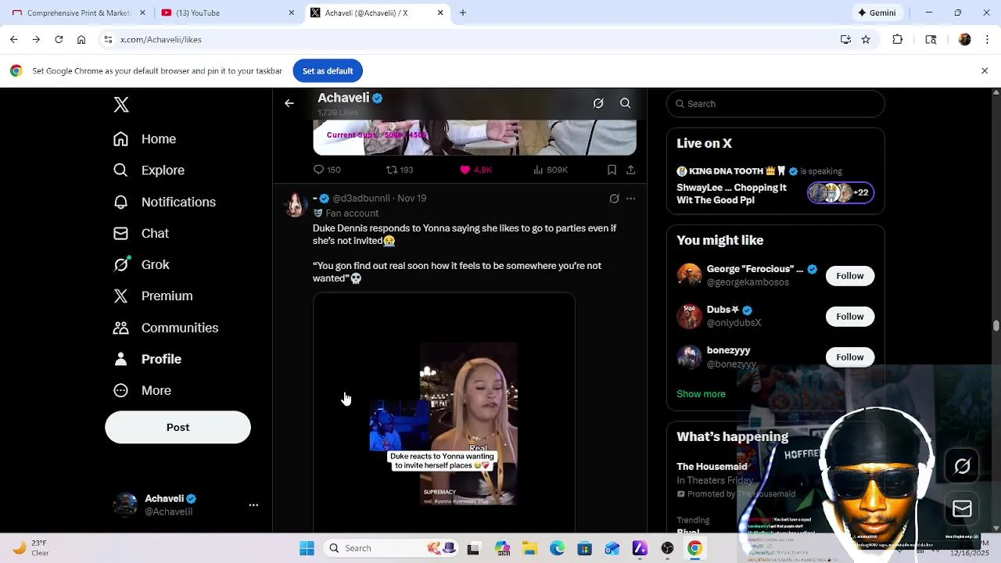Open George Ferocious profile link
This screenshot has height=563, width=1001.
755,269
